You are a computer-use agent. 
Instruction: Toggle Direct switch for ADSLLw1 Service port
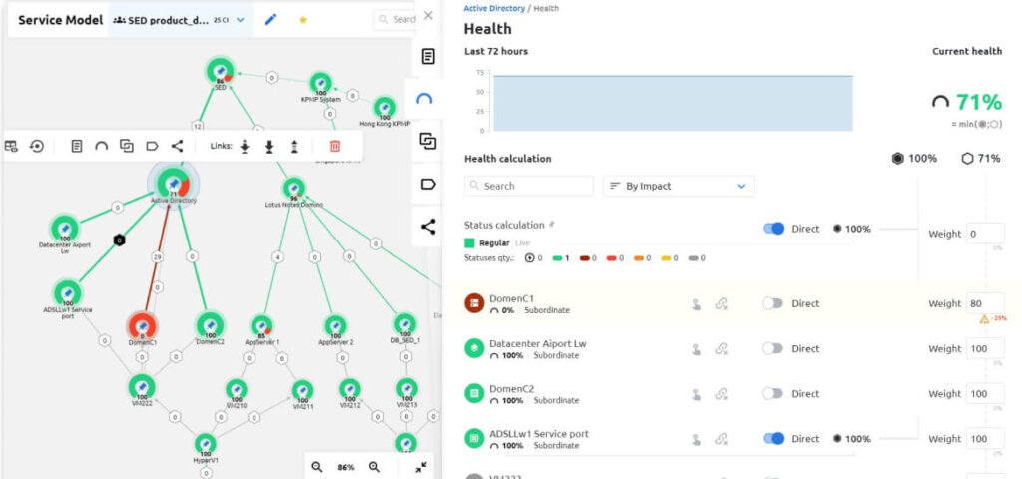[x=773, y=439]
